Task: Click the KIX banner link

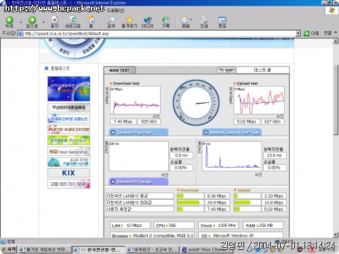Action: coord(68,173)
